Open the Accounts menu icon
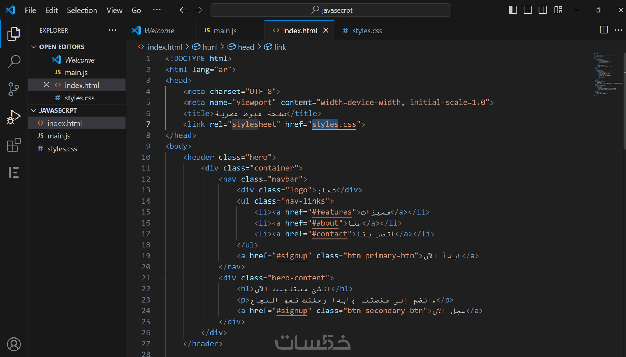 [14, 344]
